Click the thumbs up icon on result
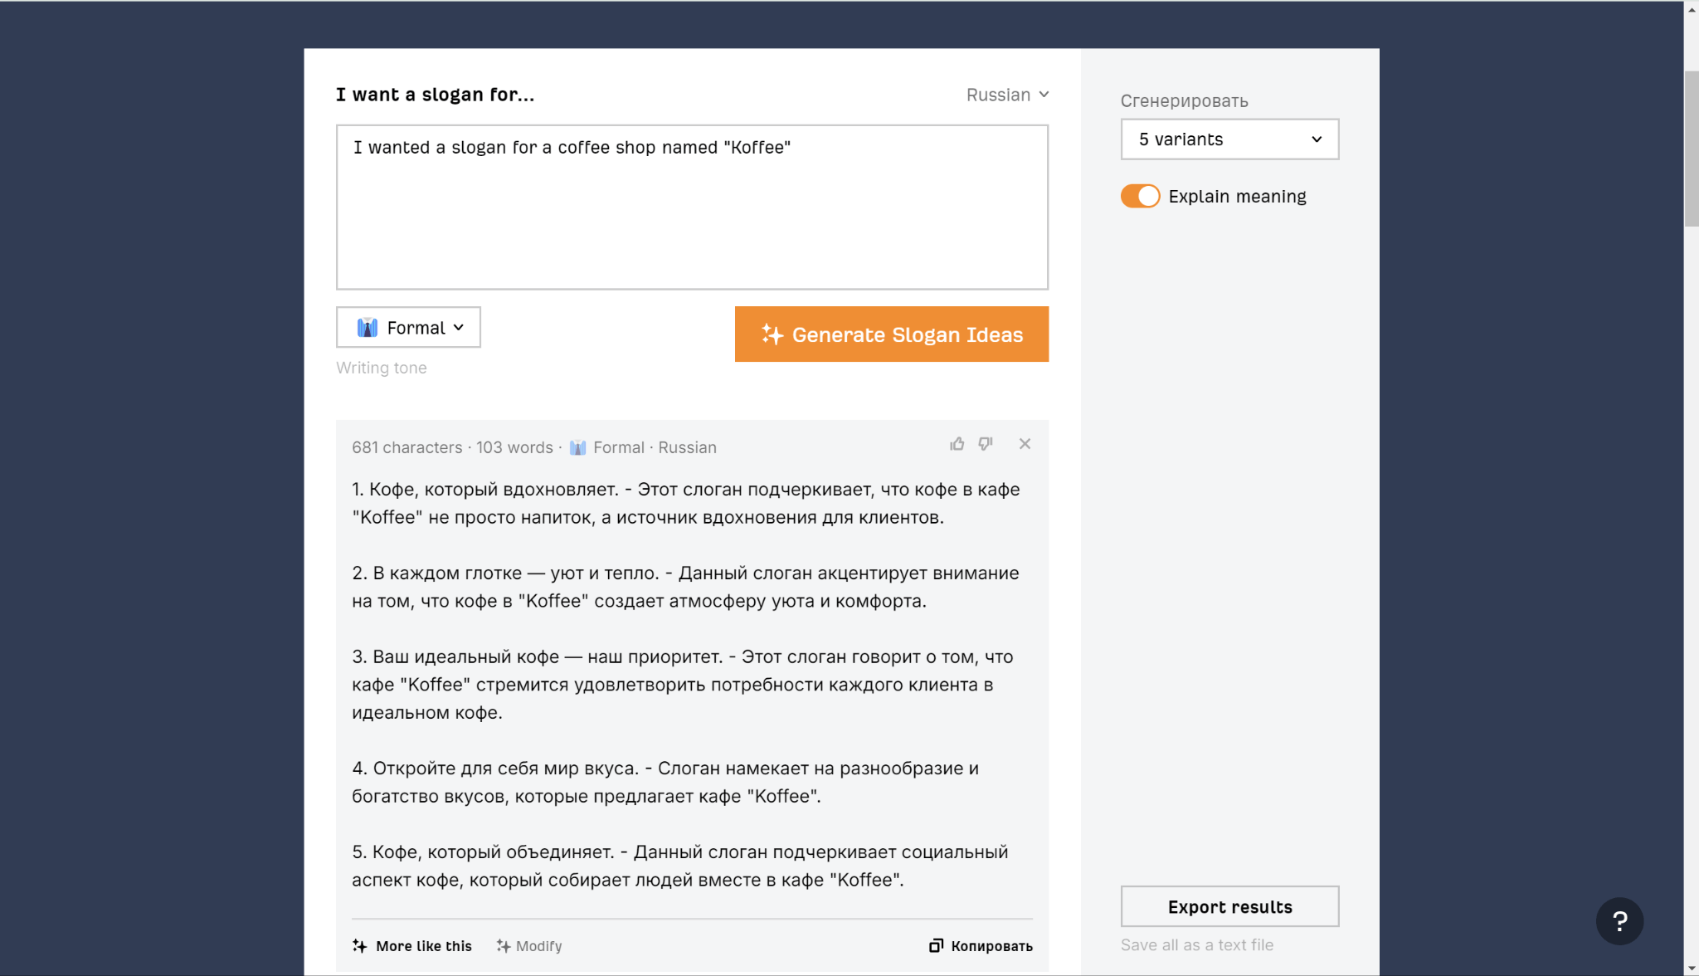The height and width of the screenshot is (976, 1699). 957,444
